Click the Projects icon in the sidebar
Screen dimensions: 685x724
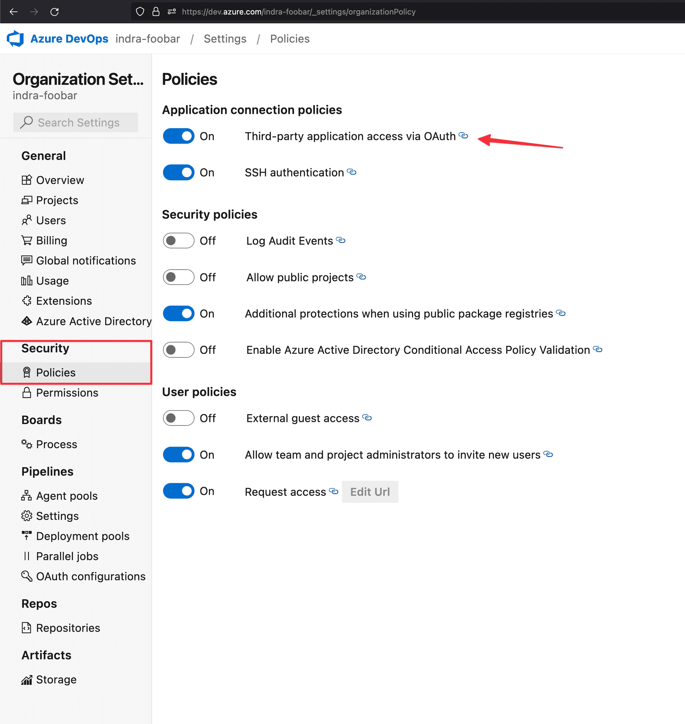coord(27,200)
